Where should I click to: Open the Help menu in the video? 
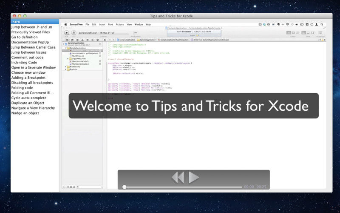(148, 25)
